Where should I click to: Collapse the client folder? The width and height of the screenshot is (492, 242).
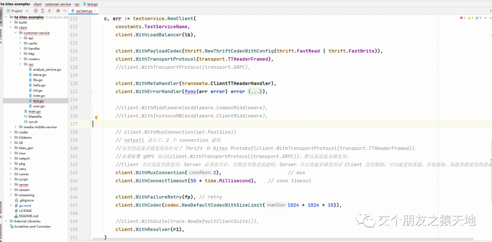[x=11, y=28]
